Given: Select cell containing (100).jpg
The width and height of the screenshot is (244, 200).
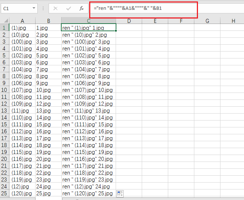Looking at the screenshot, I should pos(22,41).
